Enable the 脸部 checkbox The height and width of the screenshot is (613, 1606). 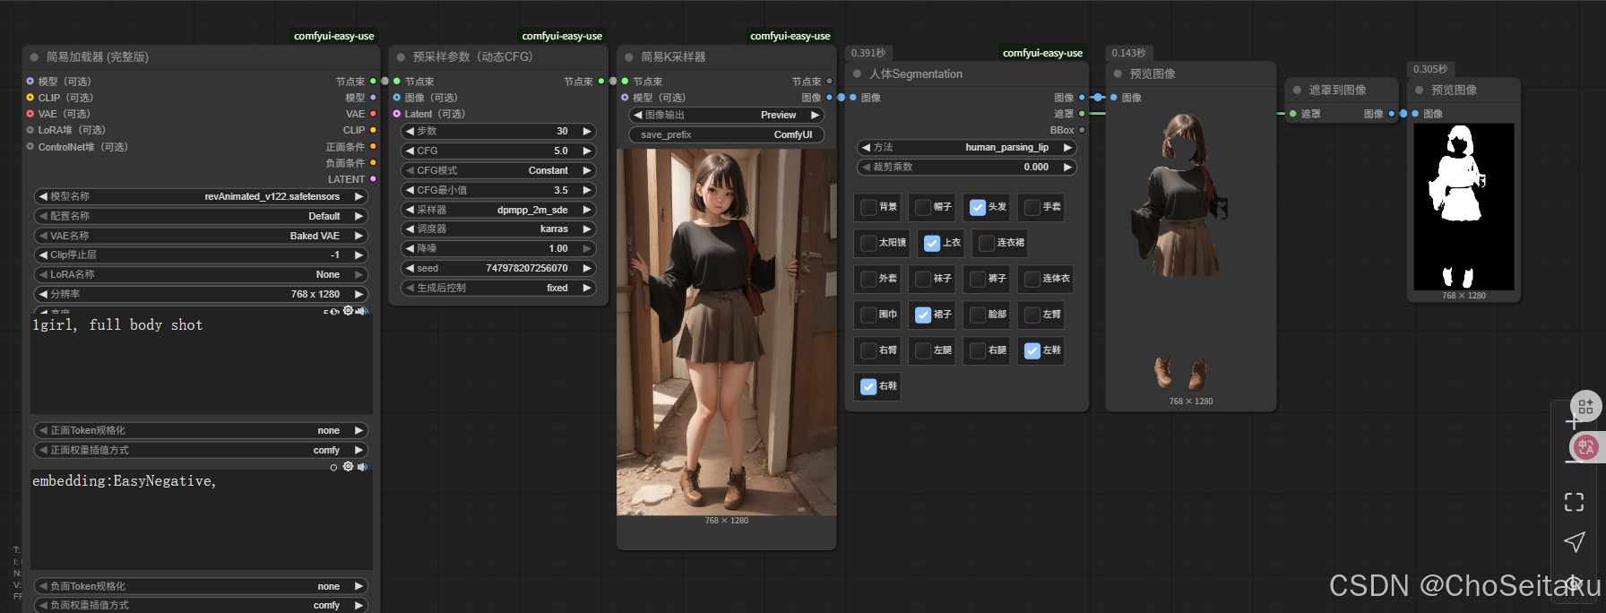pos(978,315)
